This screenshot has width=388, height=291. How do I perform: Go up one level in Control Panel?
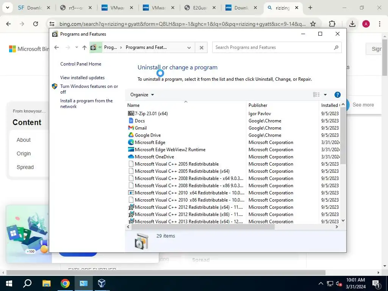pyautogui.click(x=84, y=47)
